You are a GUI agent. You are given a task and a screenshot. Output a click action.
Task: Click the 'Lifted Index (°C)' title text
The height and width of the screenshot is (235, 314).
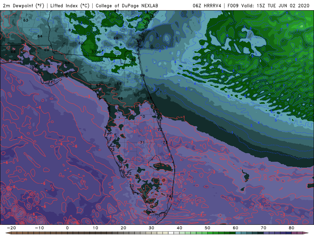coord(70,5)
